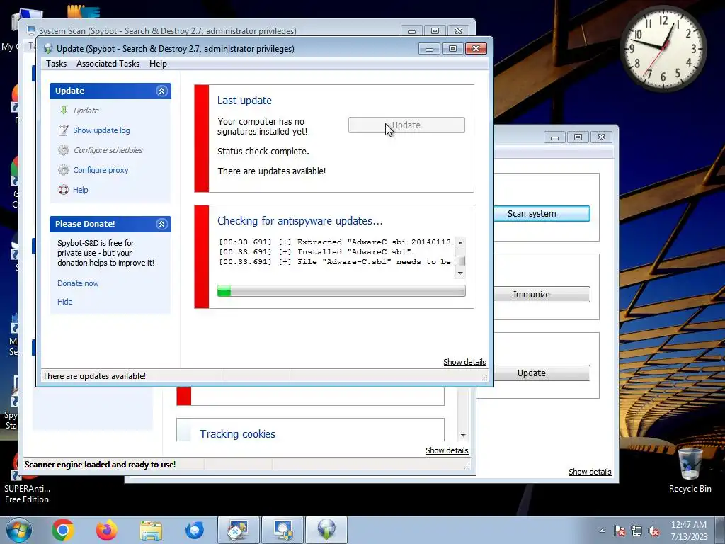The height and width of the screenshot is (544, 725).
Task: Open the Tasks menu
Action: 56,64
